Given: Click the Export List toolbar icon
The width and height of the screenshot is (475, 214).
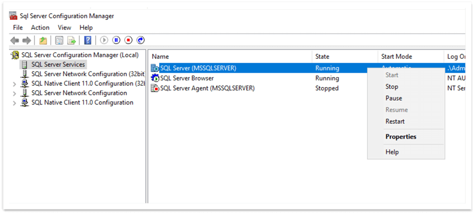Looking at the screenshot, I should [71, 41].
